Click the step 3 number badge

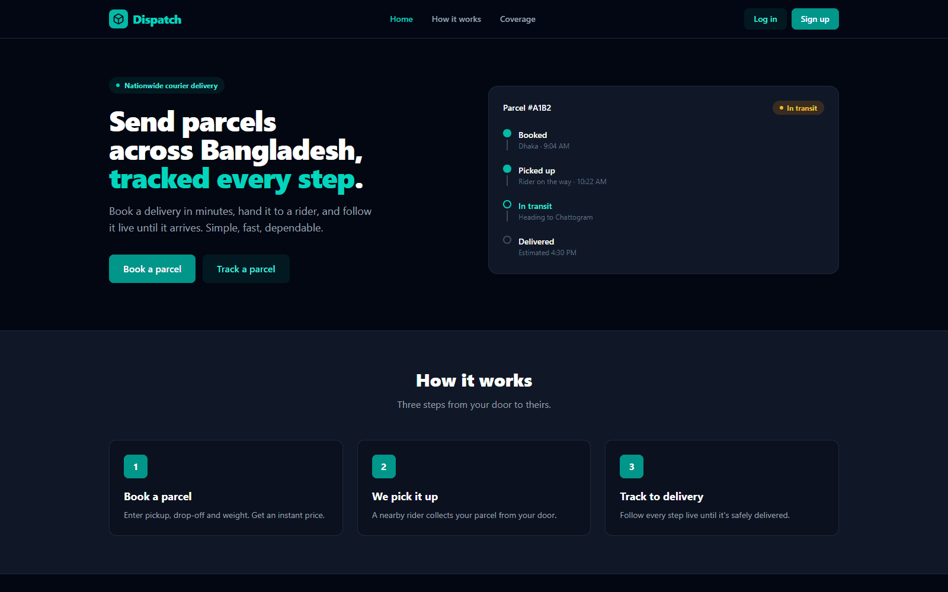coord(632,466)
